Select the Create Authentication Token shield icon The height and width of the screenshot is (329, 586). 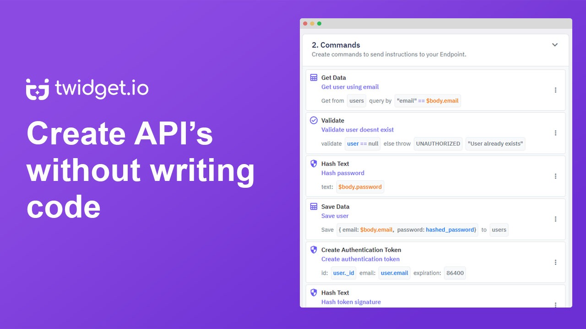(x=314, y=250)
